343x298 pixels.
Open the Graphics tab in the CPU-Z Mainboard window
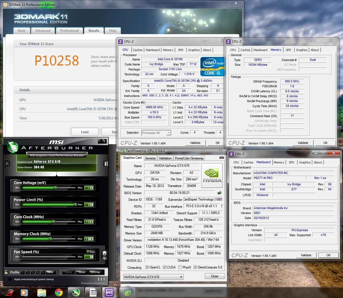tap(305, 162)
